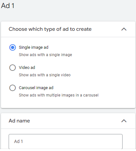
Task: Collapse the Ad name section using its chevron
Action: 124,121
